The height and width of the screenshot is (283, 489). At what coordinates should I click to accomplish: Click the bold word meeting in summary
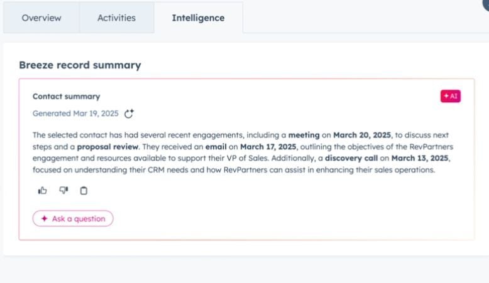click(x=304, y=135)
